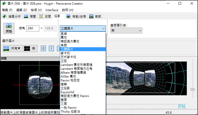Image resolution: width=198 pixels, height=115 pixels.
Task: Choose 反式麥卡托 projection option
Action: tap(83, 57)
